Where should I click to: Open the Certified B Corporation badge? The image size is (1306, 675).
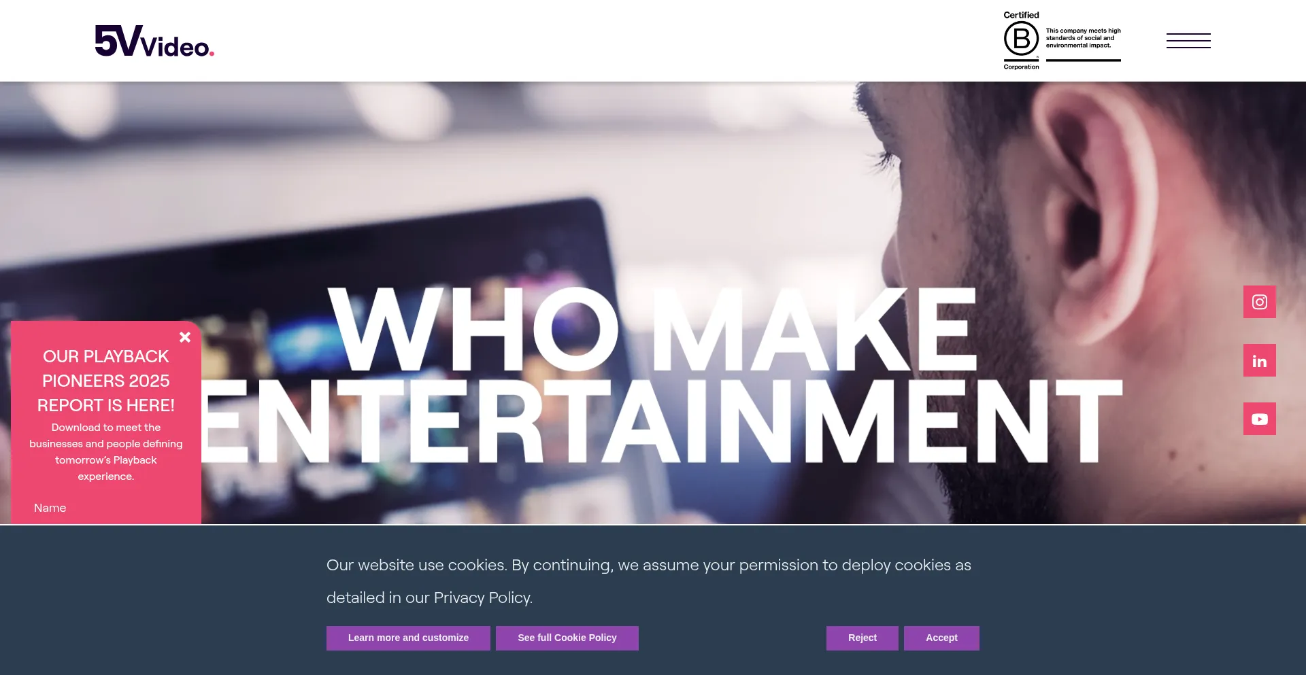click(x=1062, y=41)
